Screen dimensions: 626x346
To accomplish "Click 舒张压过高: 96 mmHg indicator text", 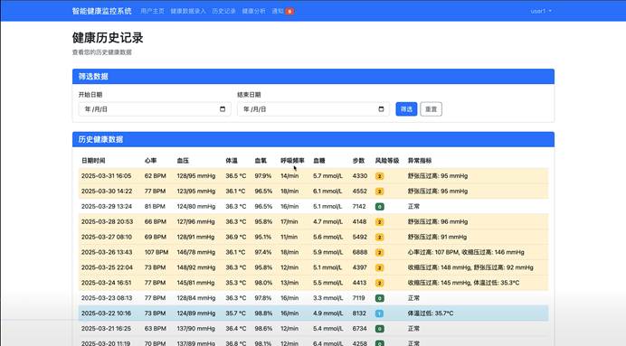I will pyautogui.click(x=438, y=221).
